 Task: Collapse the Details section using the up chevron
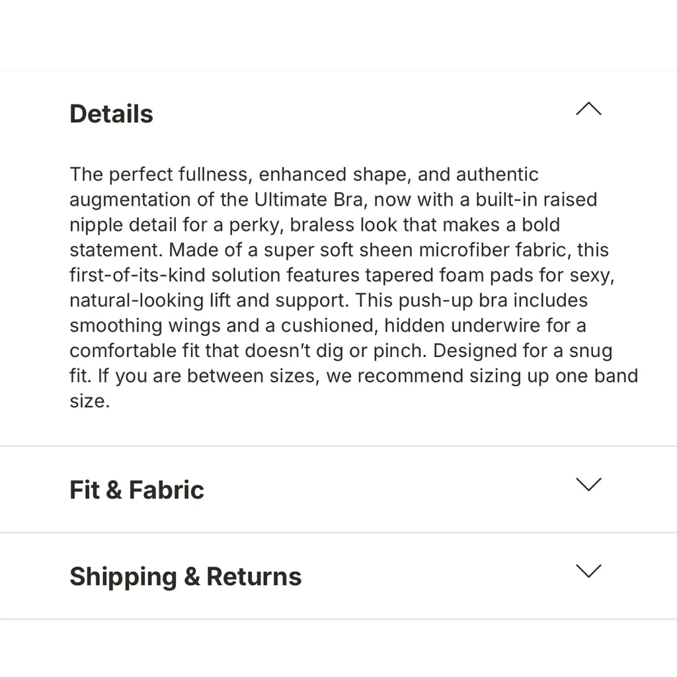click(588, 109)
